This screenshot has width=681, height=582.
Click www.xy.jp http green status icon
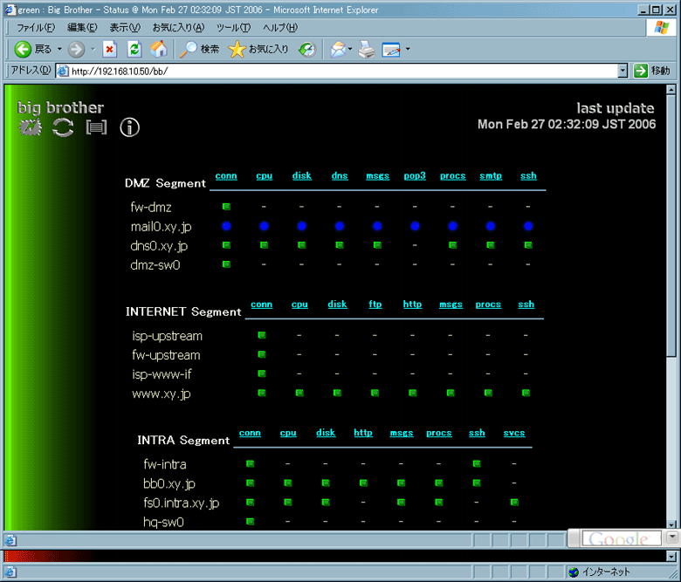413,393
